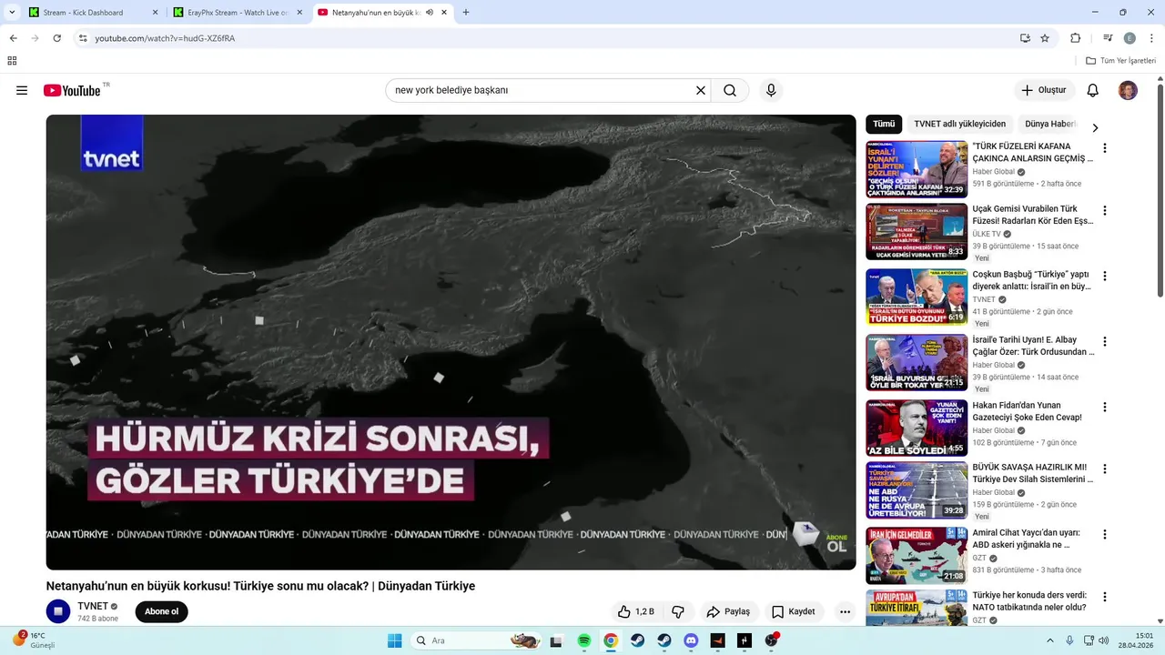Open the account avatar menu
Viewport: 1165px width, 655px height.
click(x=1128, y=90)
